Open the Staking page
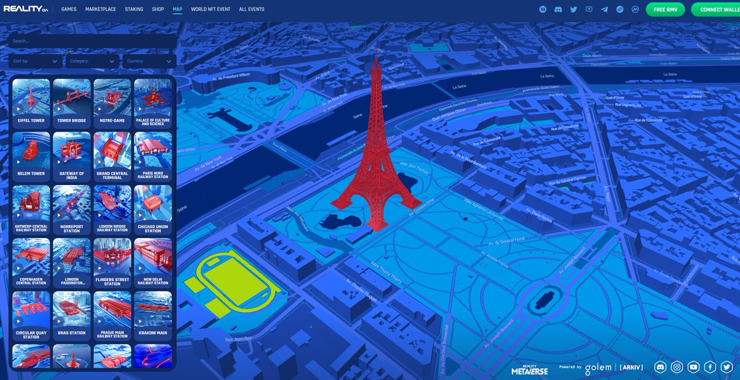 [x=134, y=9]
